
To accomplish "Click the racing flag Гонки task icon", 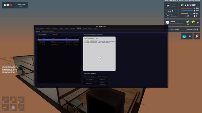I will (x=167, y=23).
